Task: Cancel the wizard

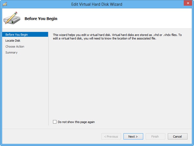Action: click(x=178, y=137)
